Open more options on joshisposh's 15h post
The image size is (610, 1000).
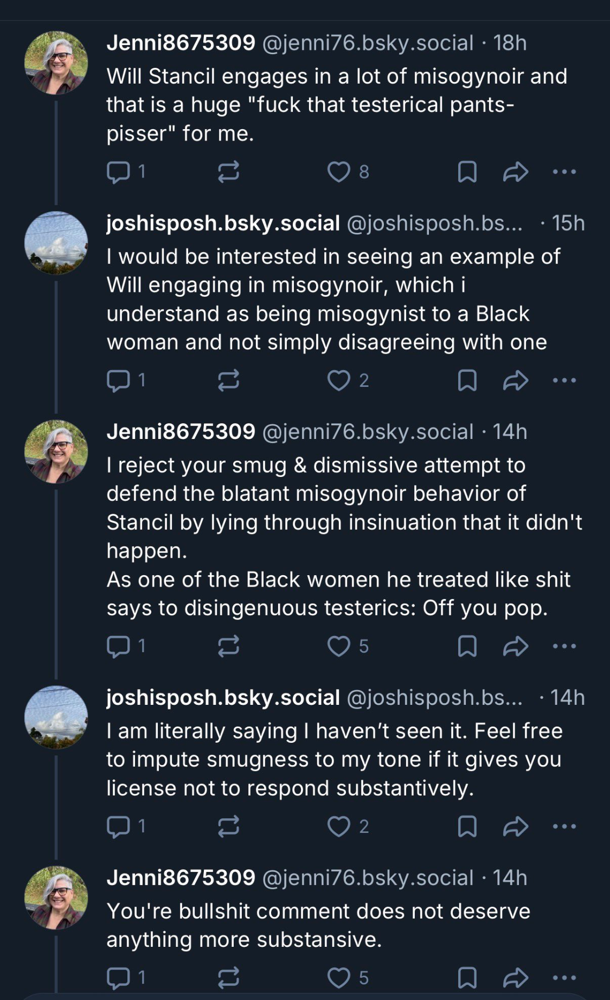tap(564, 380)
